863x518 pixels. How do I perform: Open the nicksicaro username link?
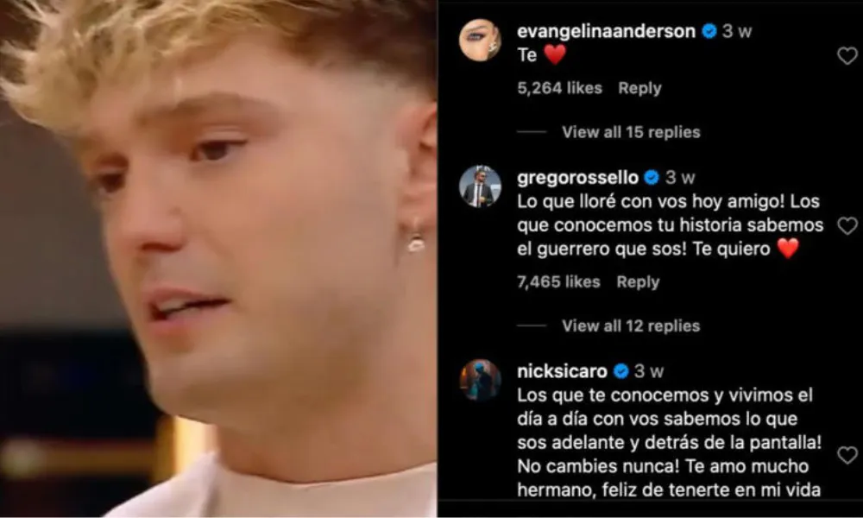pos(562,371)
